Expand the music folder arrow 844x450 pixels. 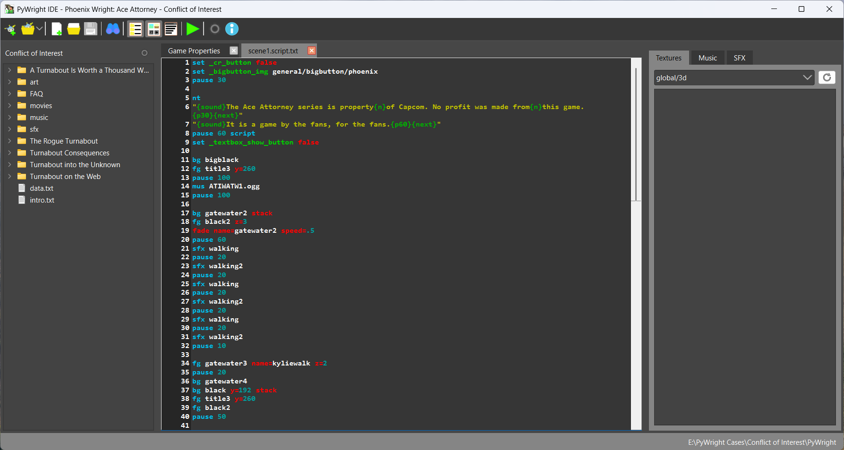9,117
